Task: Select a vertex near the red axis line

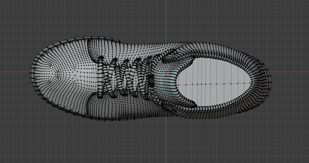Action: coord(38,71)
